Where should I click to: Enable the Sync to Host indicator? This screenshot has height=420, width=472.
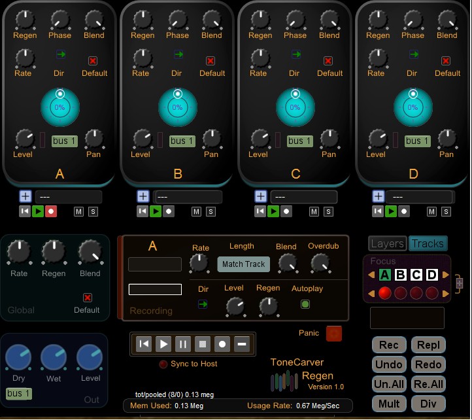tap(163, 364)
